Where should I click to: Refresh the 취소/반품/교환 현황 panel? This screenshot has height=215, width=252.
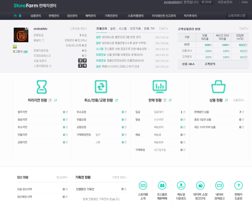[x=117, y=100]
